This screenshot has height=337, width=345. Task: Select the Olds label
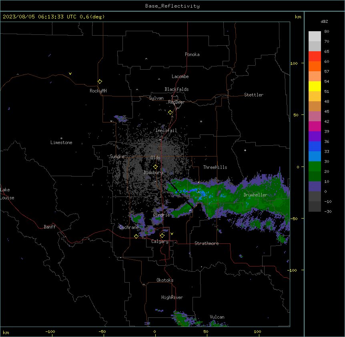(x=155, y=158)
